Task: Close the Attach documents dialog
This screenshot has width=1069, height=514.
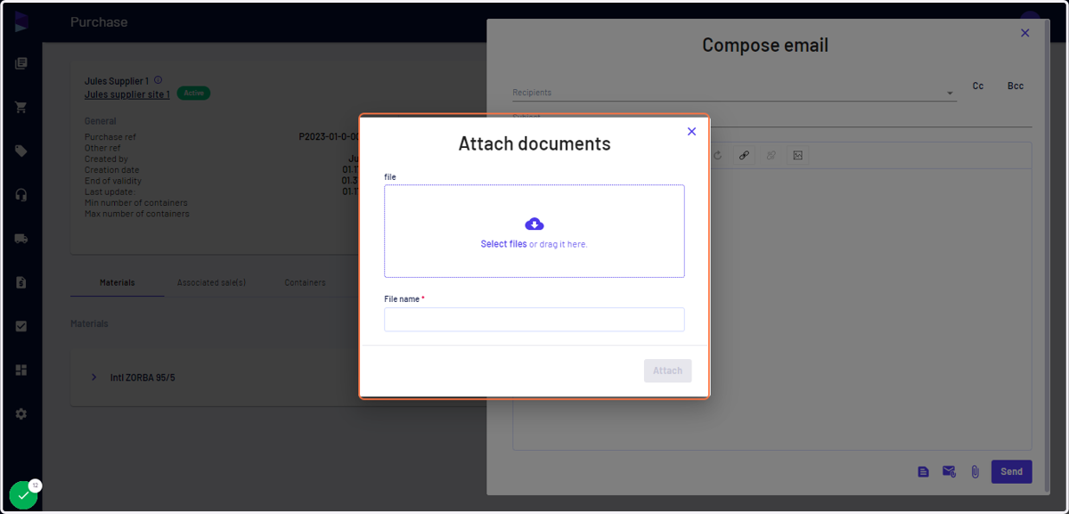Action: click(691, 132)
